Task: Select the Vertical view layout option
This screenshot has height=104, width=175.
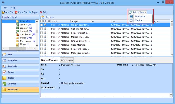Action: pos(139,20)
